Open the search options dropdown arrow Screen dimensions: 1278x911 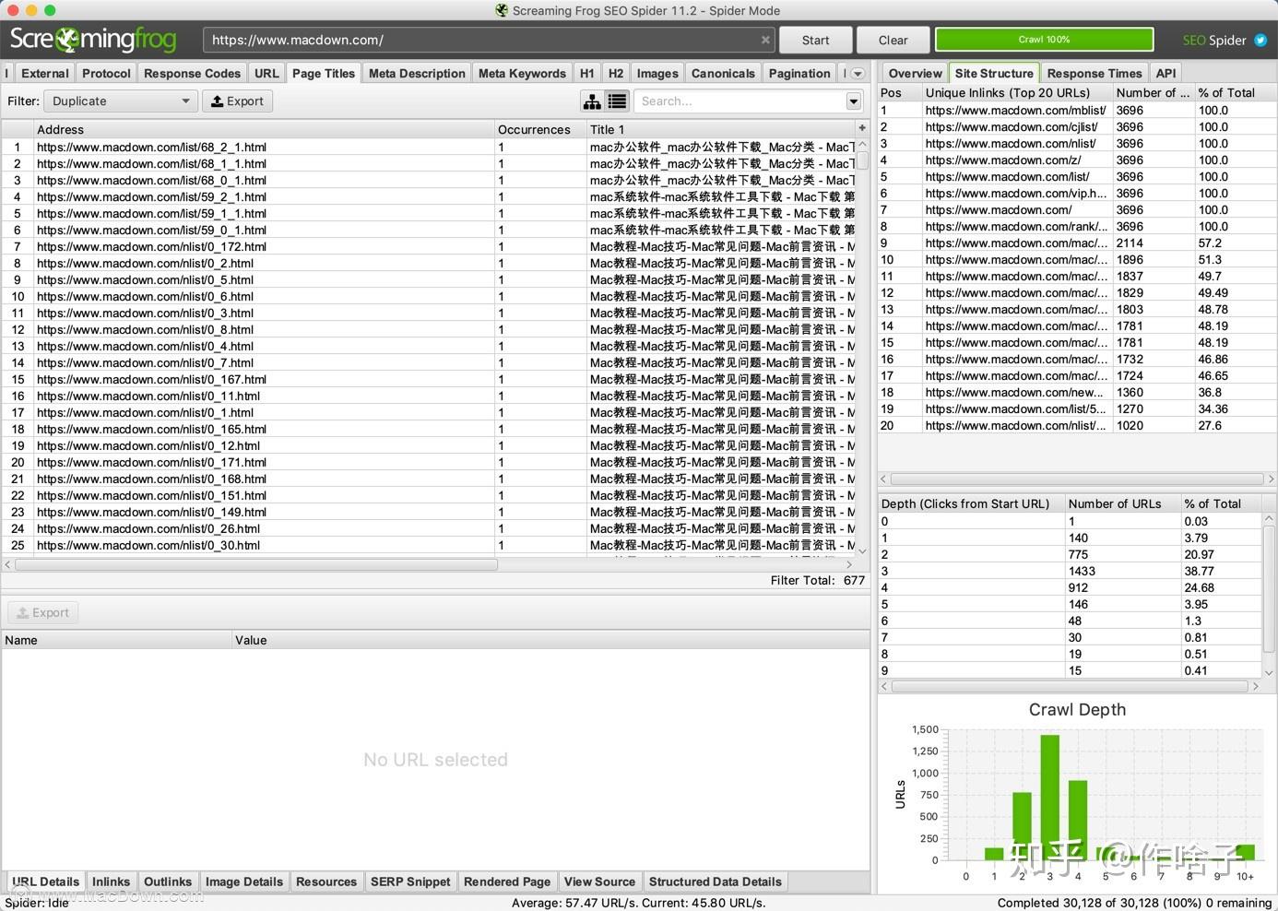(854, 101)
